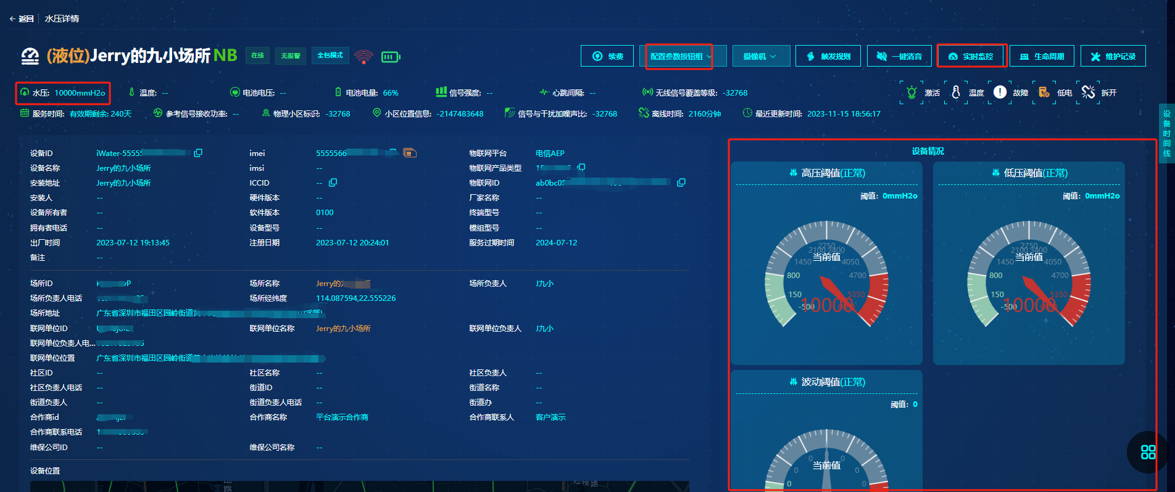1175x492 pixels.
Task: Click the 高压阈值 gauge chart
Action: [x=827, y=274]
